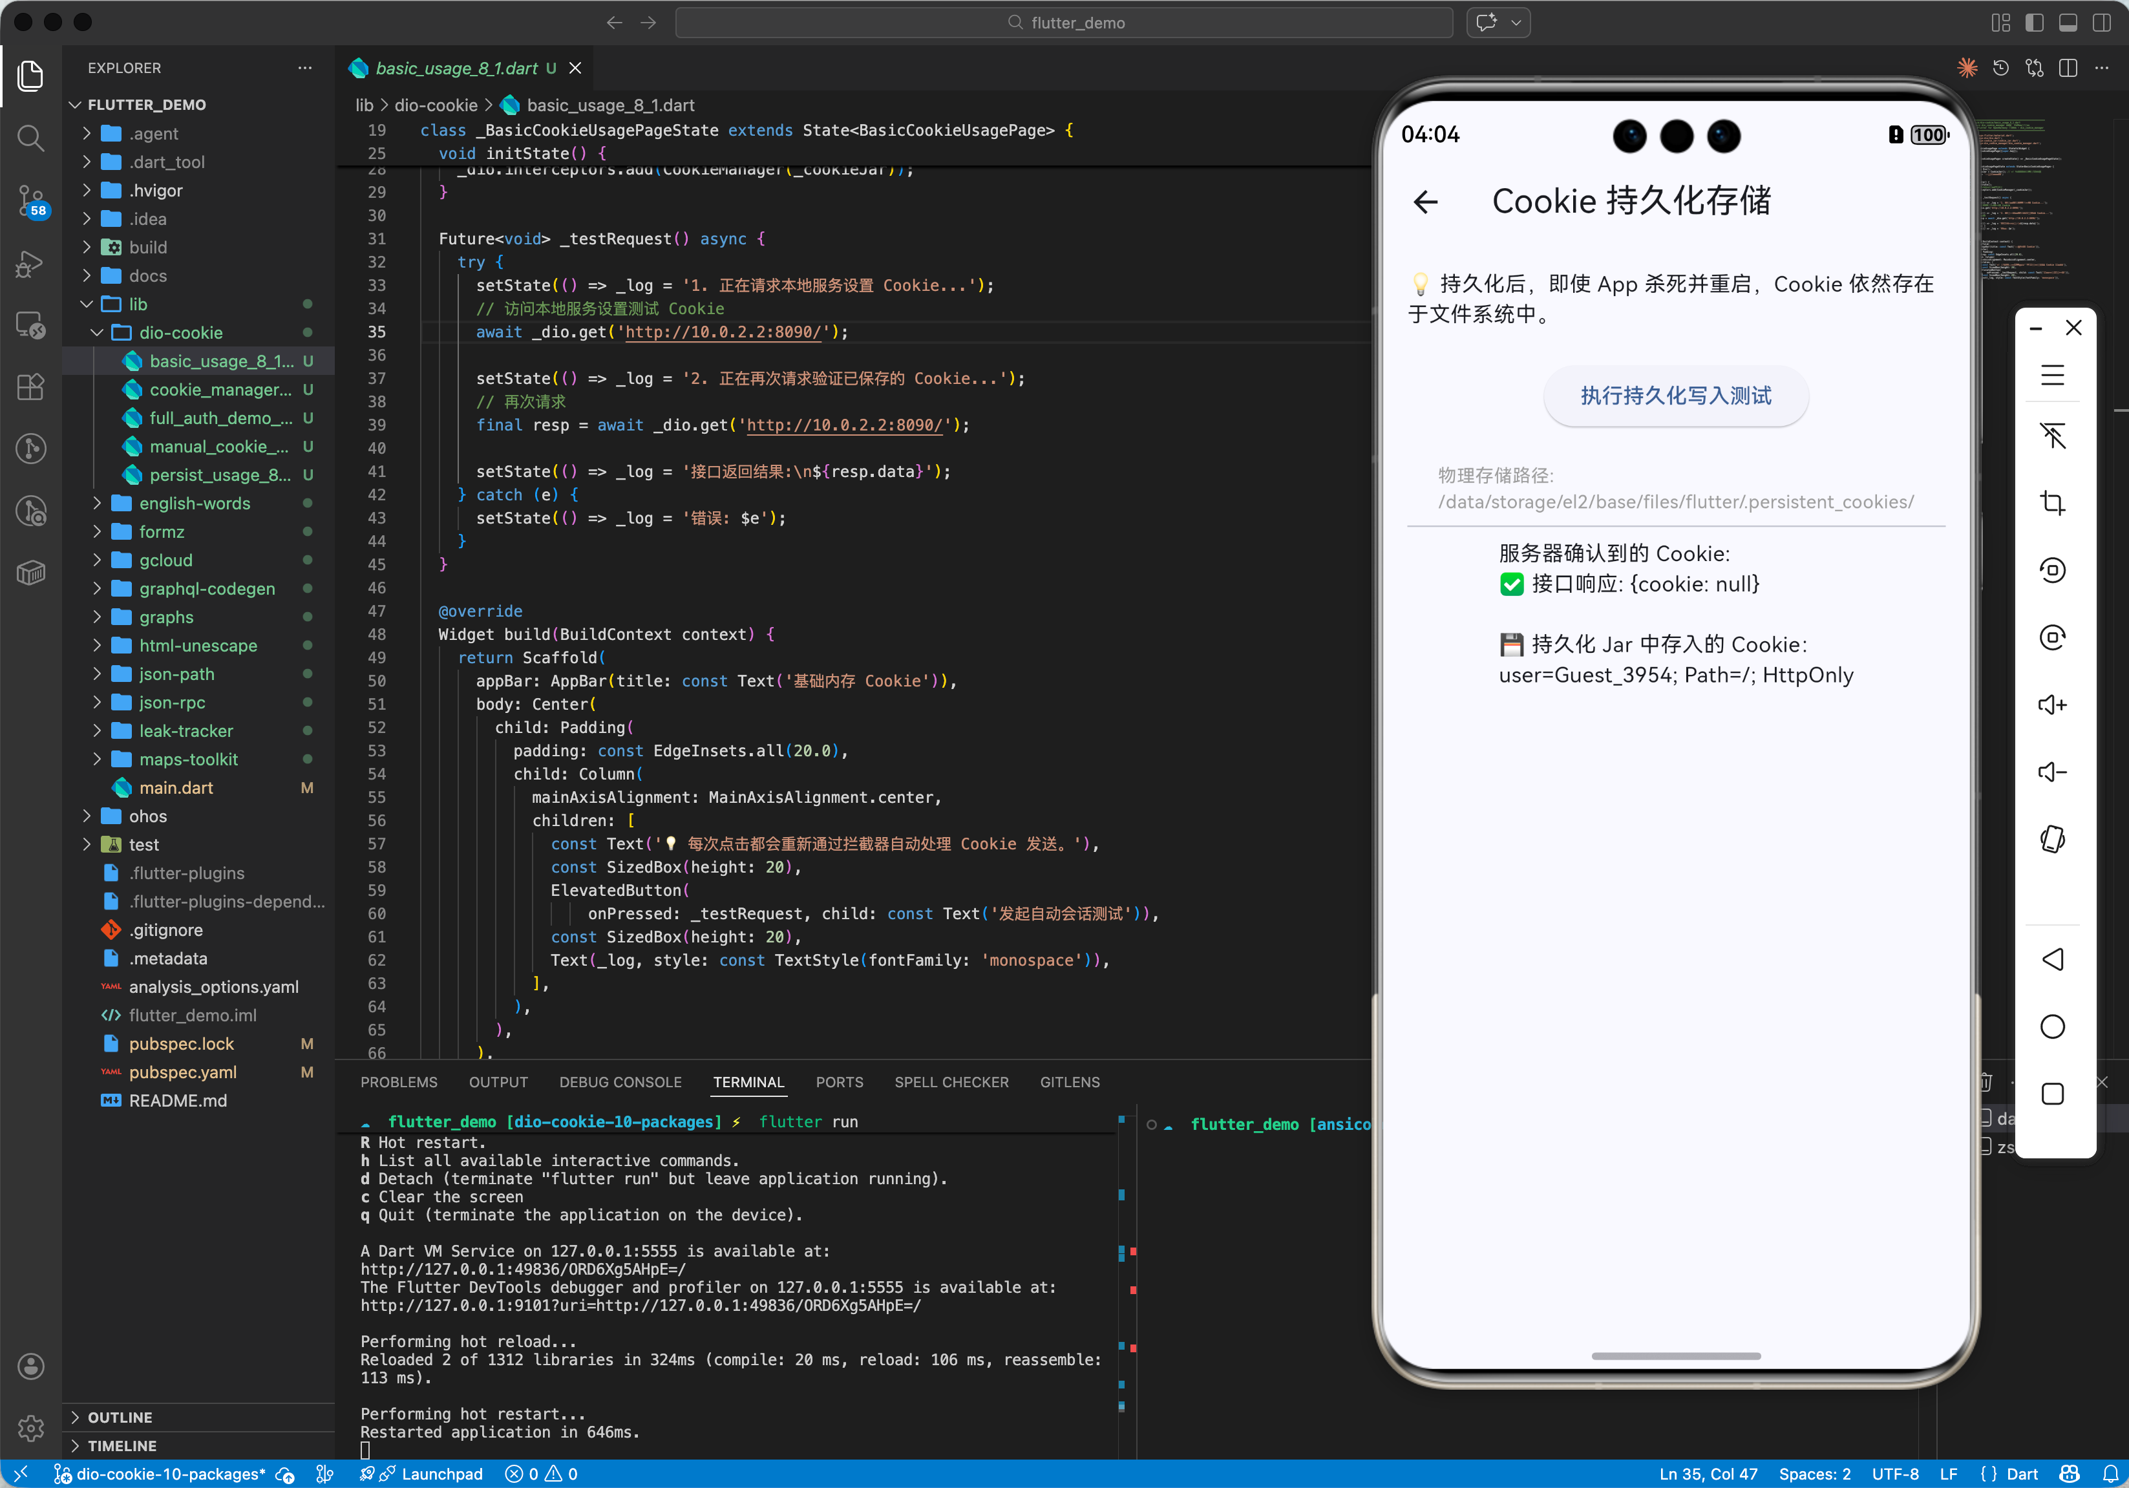Open Run and Debug view
This screenshot has height=1488, width=2129.
pyautogui.click(x=30, y=263)
